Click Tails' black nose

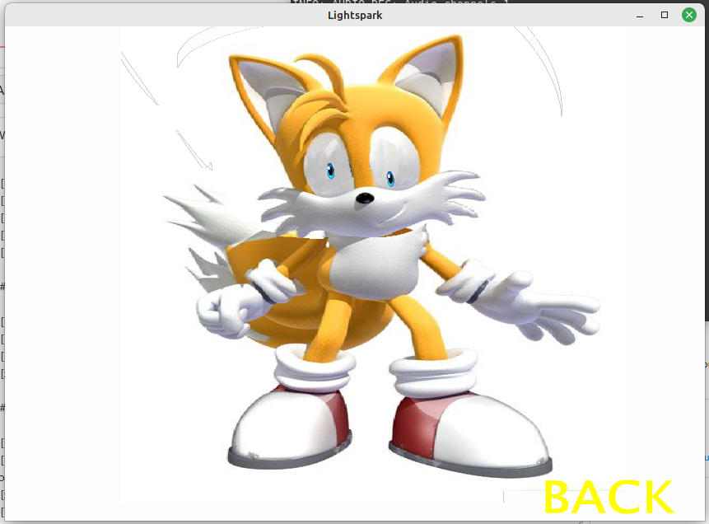point(365,198)
